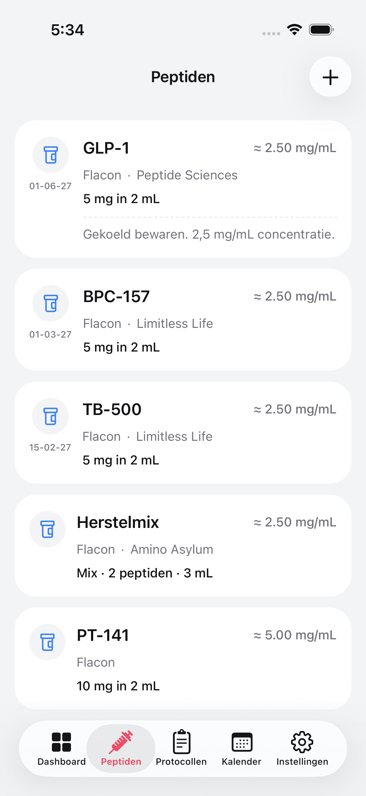Tap the Mix 2 peptiden 3 mL text
Image resolution: width=366 pixels, height=796 pixels.
(144, 573)
